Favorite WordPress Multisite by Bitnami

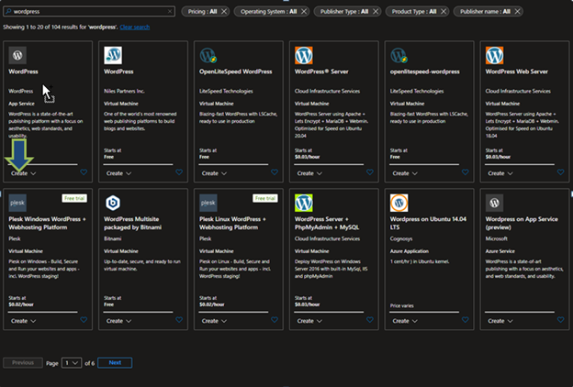coord(179,319)
